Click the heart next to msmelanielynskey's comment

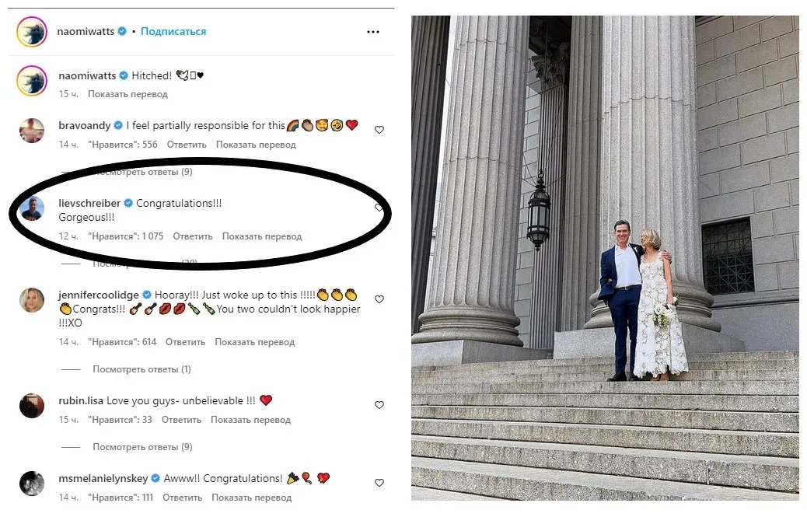tap(379, 483)
